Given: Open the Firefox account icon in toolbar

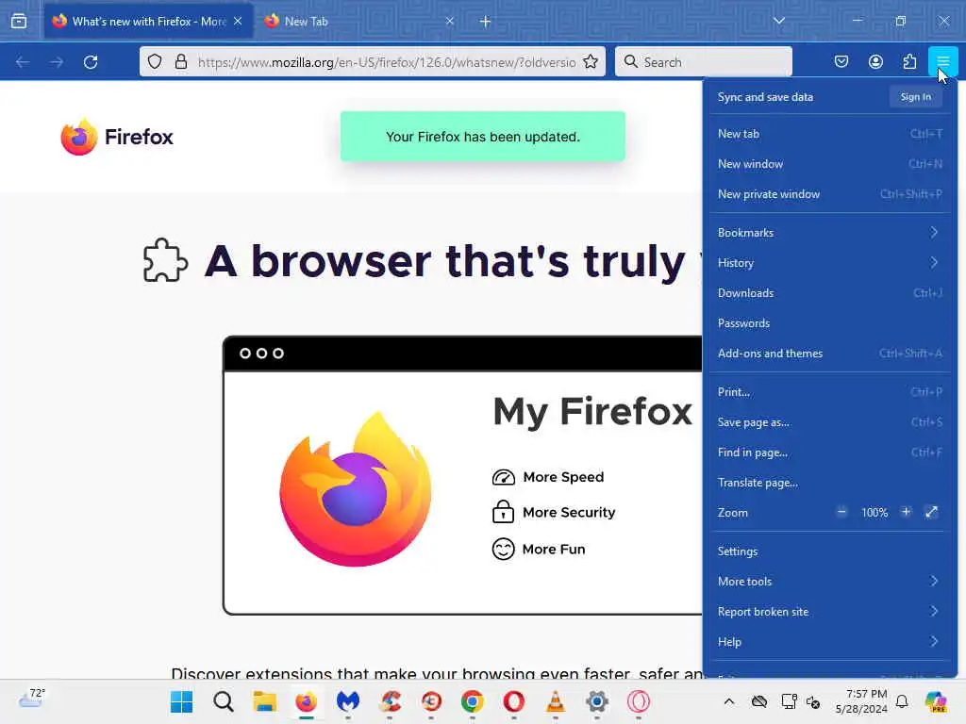Looking at the screenshot, I should pyautogui.click(x=875, y=61).
